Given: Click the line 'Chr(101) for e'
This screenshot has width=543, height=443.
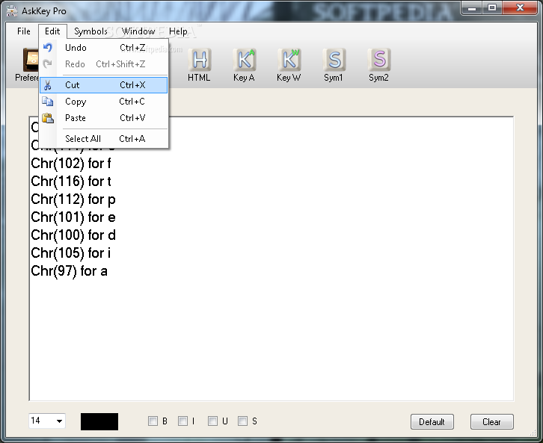Looking at the screenshot, I should (x=73, y=217).
